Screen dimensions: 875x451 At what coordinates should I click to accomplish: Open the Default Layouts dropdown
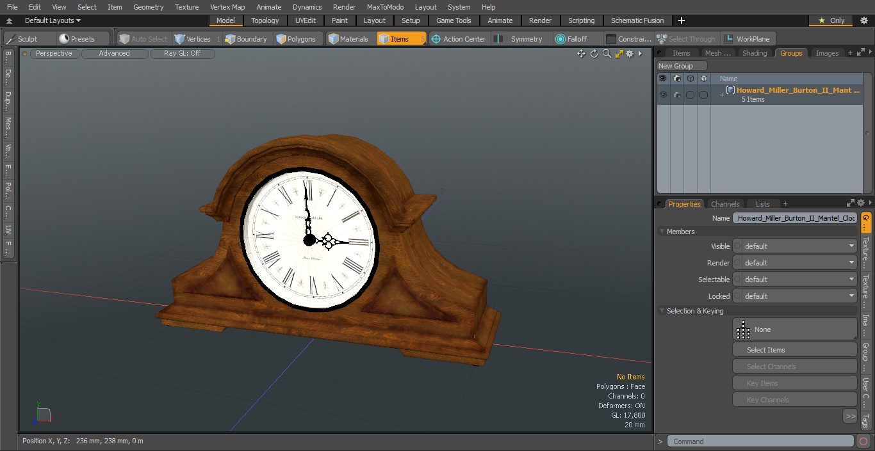53,20
